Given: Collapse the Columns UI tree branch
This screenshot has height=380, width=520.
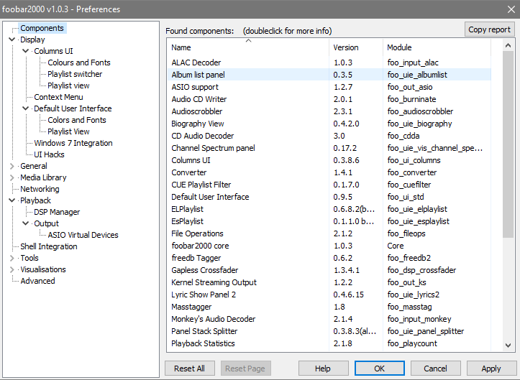Looking at the screenshot, I should coord(25,52).
